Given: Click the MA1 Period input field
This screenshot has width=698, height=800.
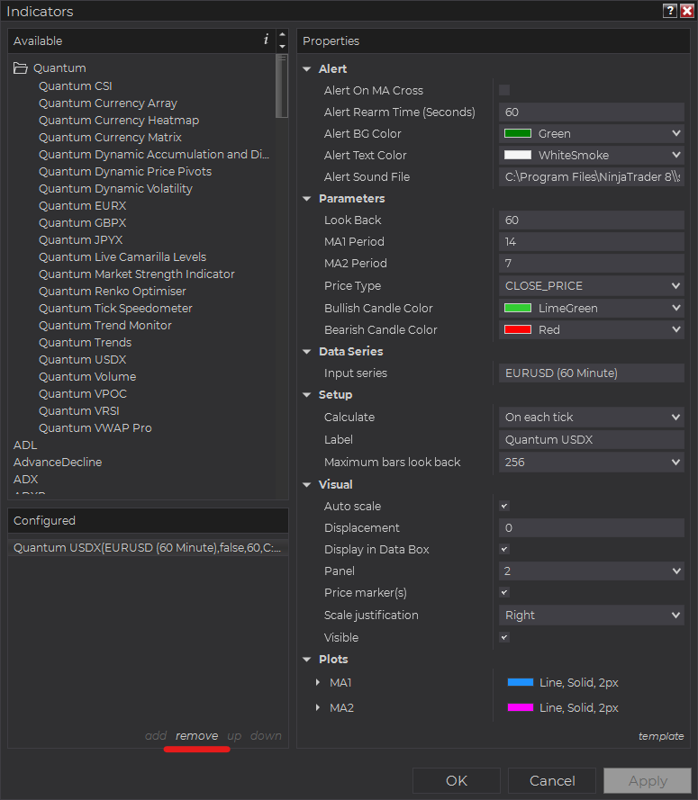Looking at the screenshot, I should pyautogui.click(x=592, y=242).
